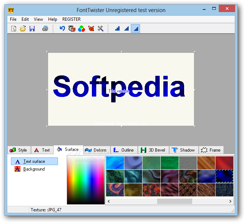Open the REGISTER menu
This screenshot has height=223, width=245.
tap(71, 19)
